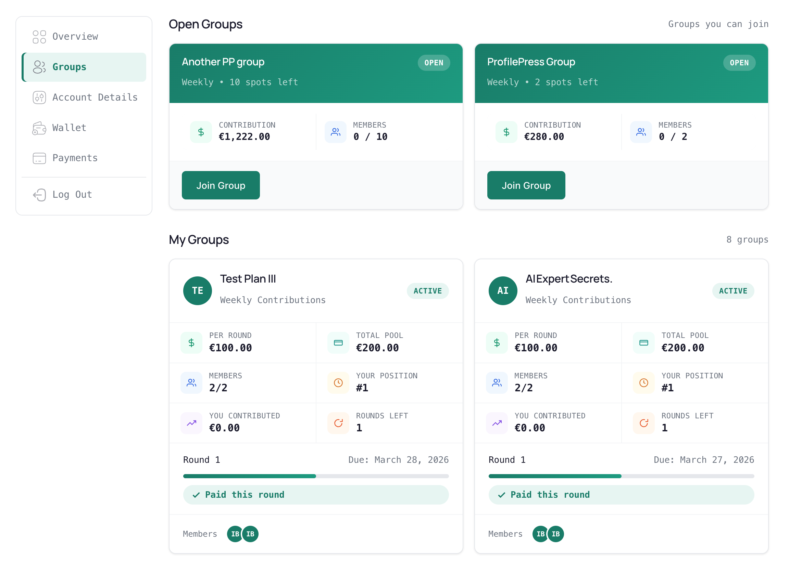Click the '0 / 10' members value
The height and width of the screenshot is (574, 789).
370,137
